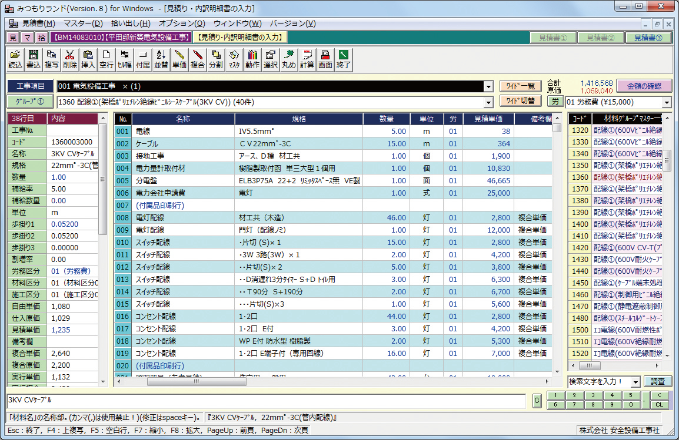679x440 pixels.
Task: Click the small 拾 shortcut button
Action: click(x=42, y=38)
